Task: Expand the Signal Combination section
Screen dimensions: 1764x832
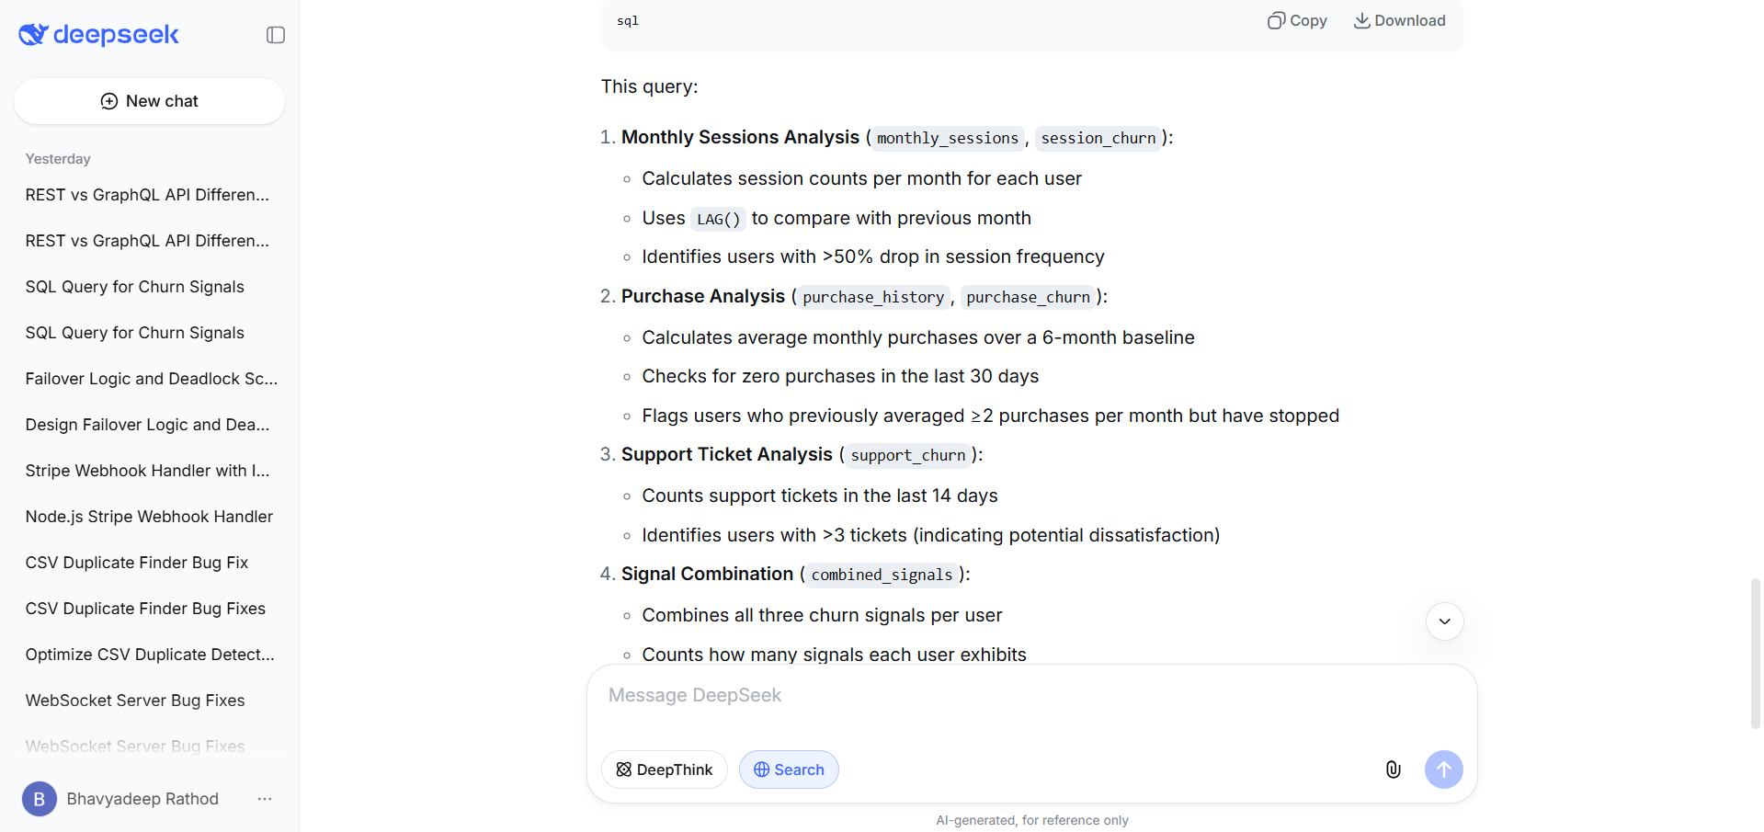Action: [x=707, y=574]
